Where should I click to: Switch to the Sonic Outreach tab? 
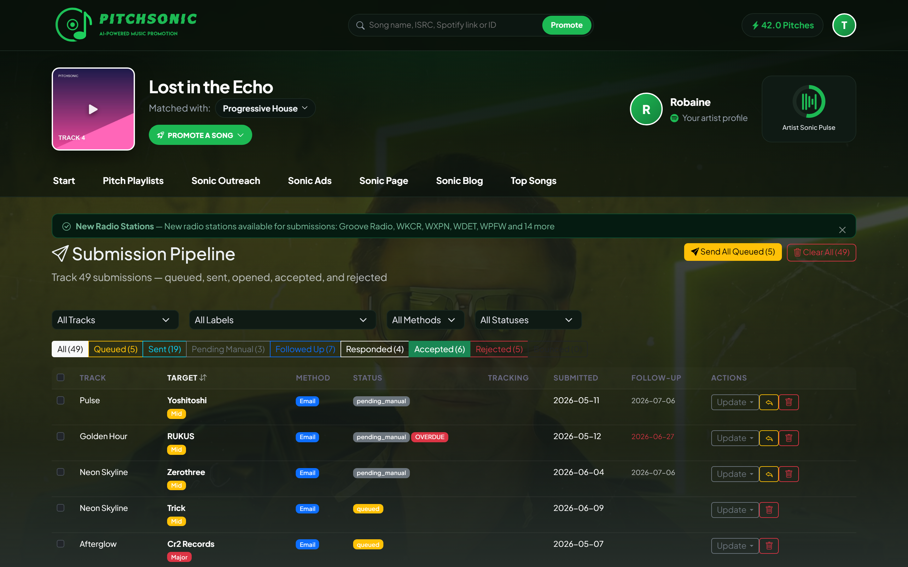pyautogui.click(x=225, y=181)
